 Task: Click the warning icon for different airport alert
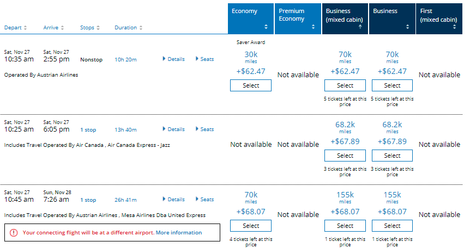pyautogui.click(x=14, y=233)
